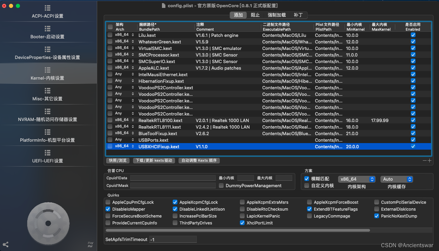Open the x86_64 kernel architecture dropdown
The width and height of the screenshot is (439, 251).
pos(357,179)
